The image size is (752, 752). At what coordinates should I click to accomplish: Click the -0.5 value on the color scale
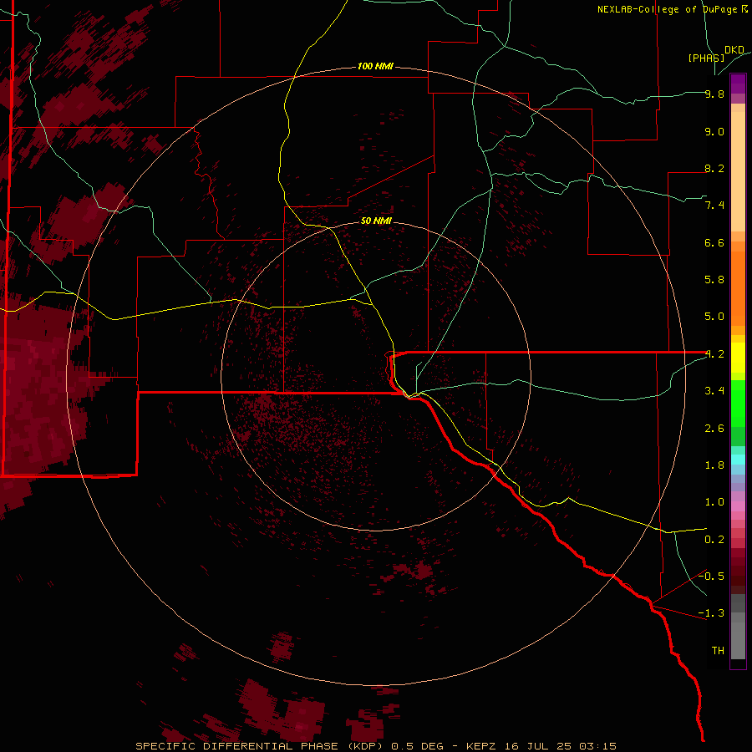pos(711,577)
